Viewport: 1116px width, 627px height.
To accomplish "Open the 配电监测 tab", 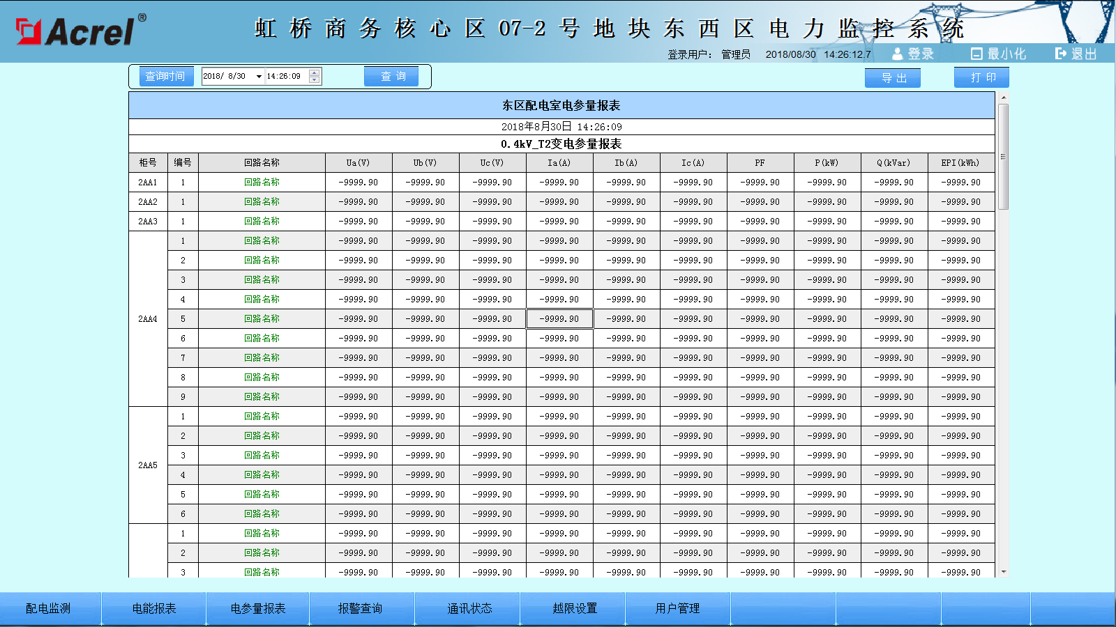I will point(49,609).
